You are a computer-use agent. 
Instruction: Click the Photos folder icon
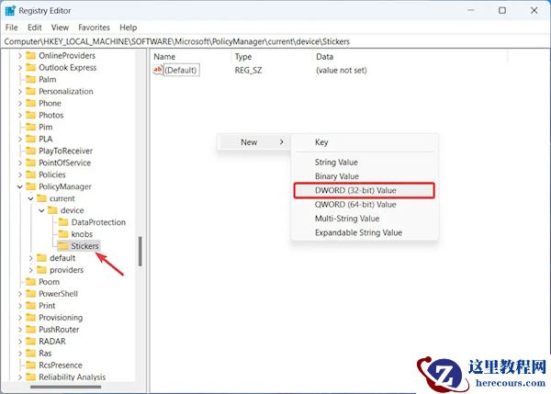point(31,116)
